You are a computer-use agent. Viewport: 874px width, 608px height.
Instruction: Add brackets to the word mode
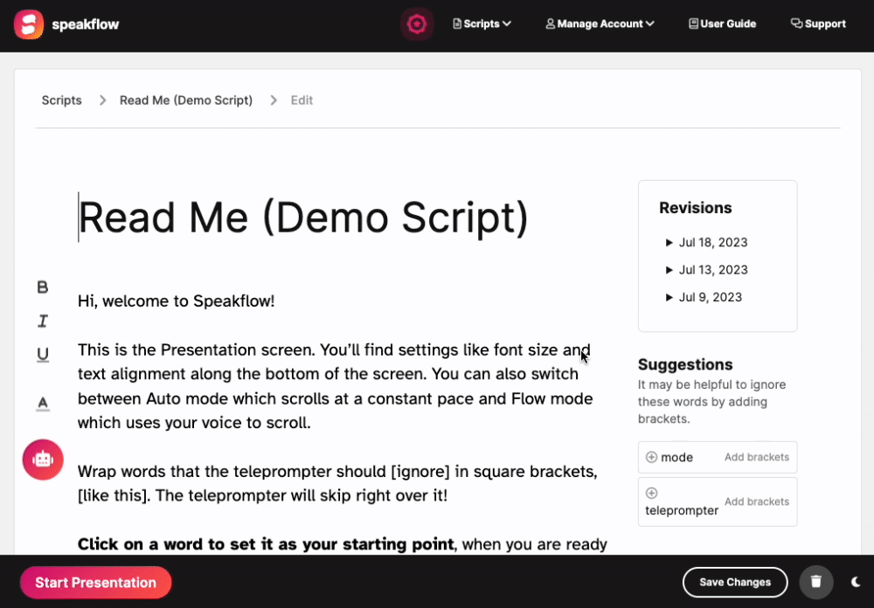[756, 457]
